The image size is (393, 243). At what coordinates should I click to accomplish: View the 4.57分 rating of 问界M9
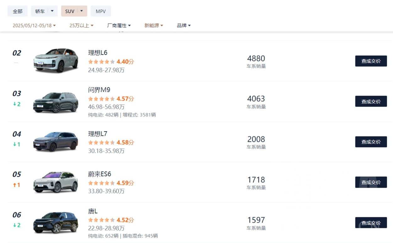click(x=125, y=99)
